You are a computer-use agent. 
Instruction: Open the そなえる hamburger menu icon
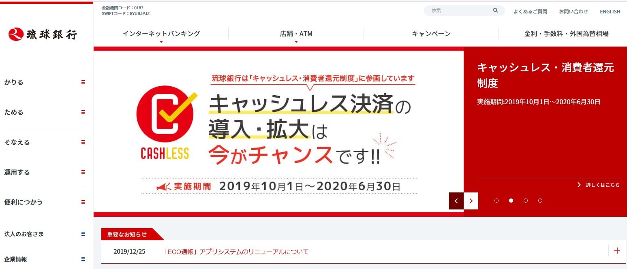coord(83,142)
